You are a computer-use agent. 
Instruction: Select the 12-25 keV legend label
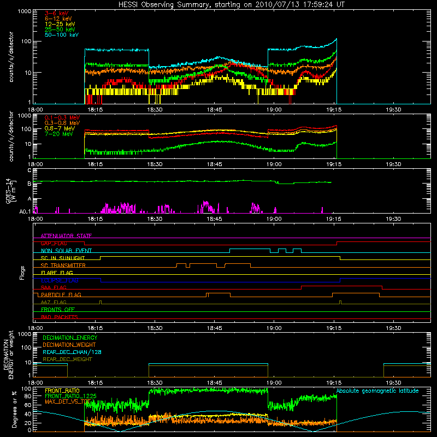pos(60,24)
